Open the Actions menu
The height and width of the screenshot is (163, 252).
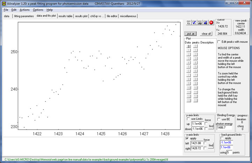[x=24, y=10]
